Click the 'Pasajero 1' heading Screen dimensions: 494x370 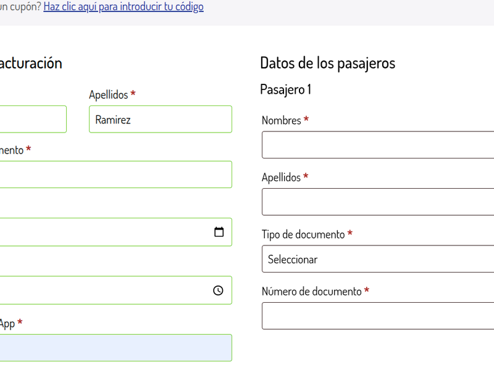(286, 89)
